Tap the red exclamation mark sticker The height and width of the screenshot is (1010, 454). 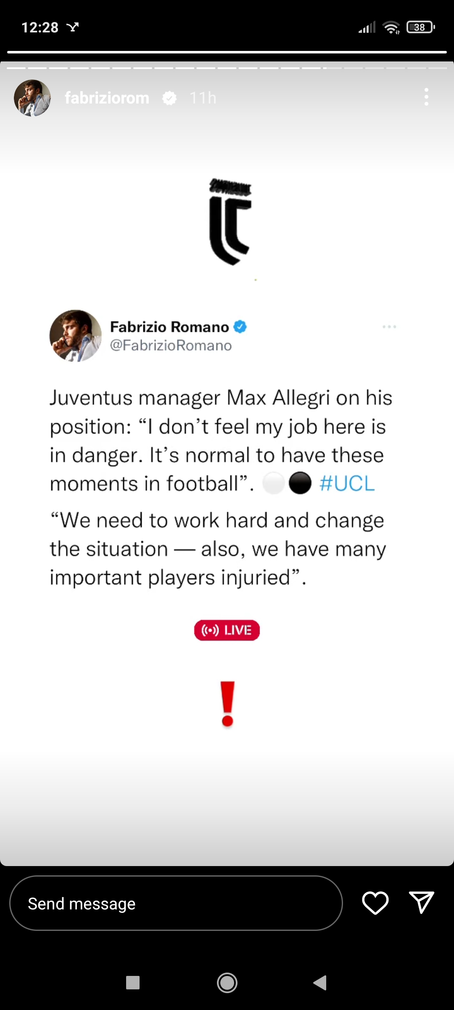pos(227,704)
